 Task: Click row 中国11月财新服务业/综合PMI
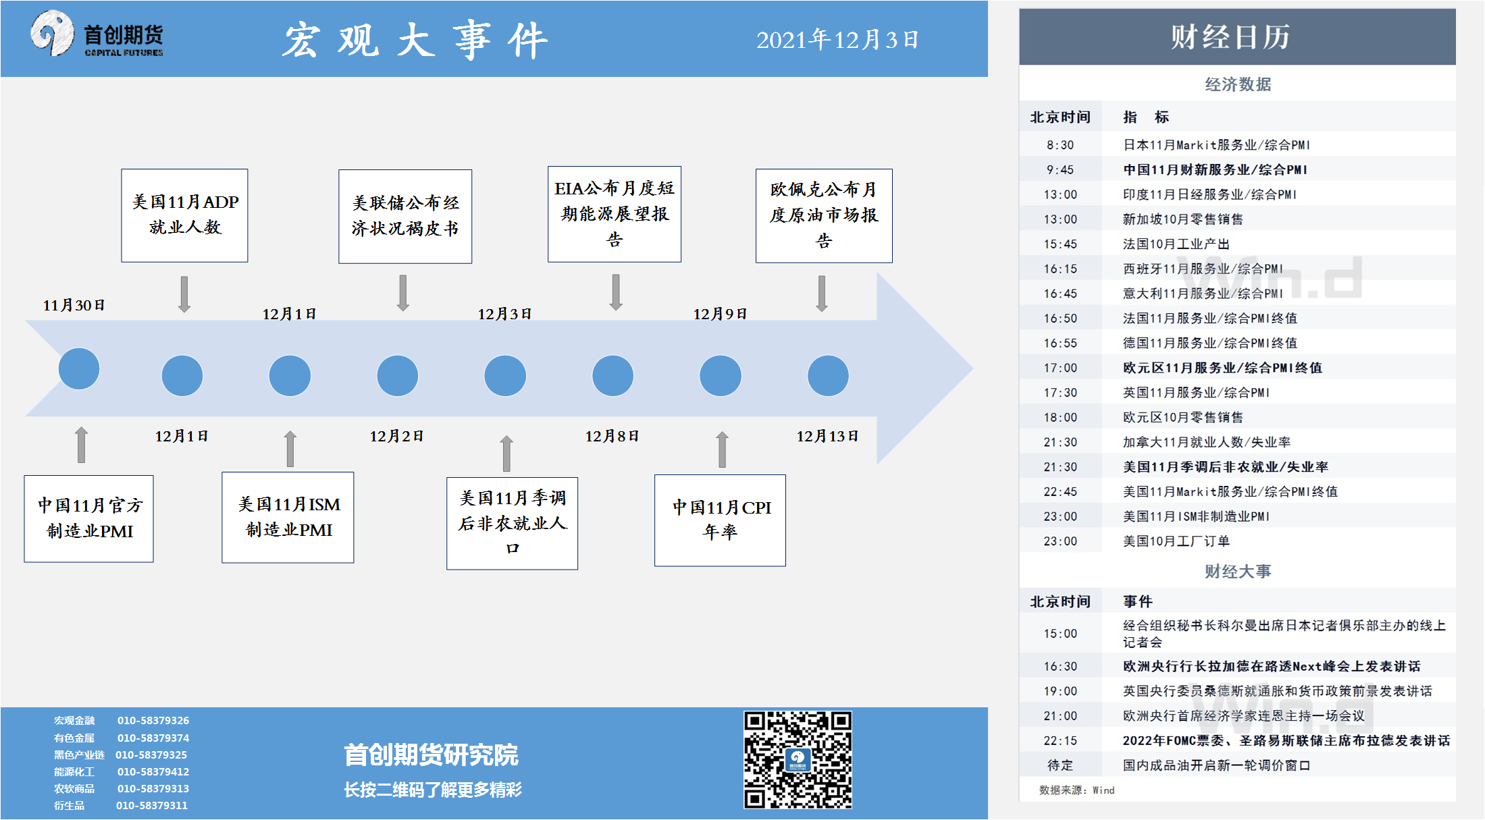pos(1237,170)
